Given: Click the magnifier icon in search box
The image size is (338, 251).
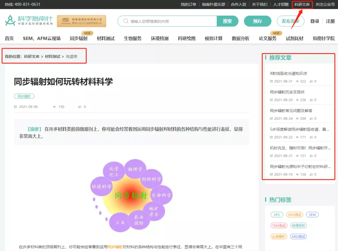Looking at the screenshot, I should click(125, 21).
